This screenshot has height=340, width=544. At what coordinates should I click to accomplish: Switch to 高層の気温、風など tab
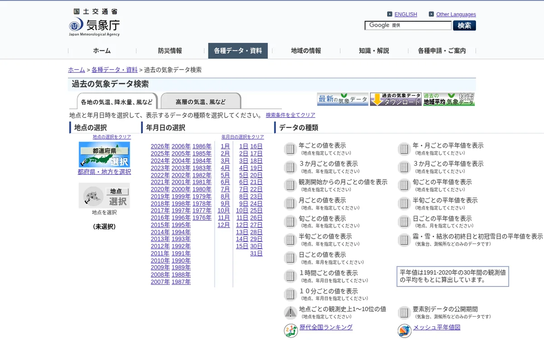(x=200, y=102)
